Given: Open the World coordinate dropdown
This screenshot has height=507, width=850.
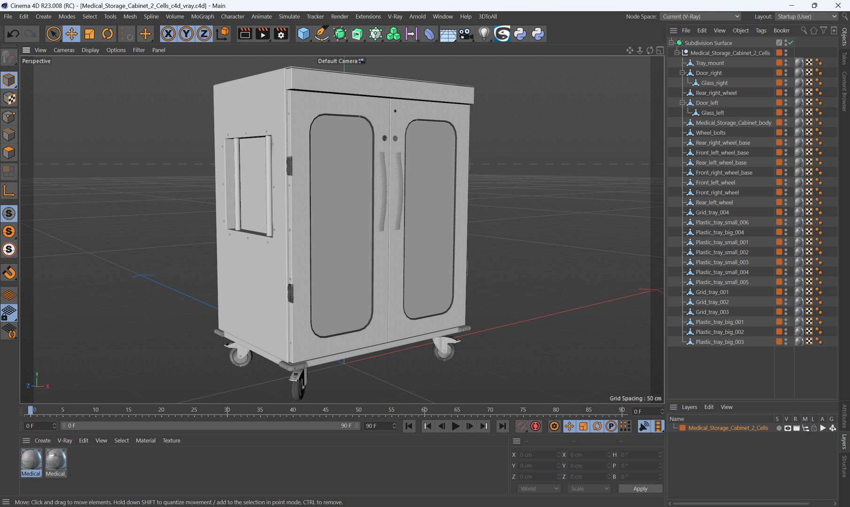Looking at the screenshot, I should click(539, 489).
